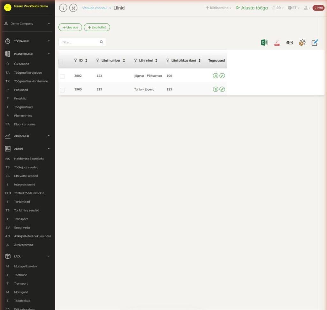Export the list as PDF
Image resolution: width=327 pixels, height=310 pixels.
277,43
